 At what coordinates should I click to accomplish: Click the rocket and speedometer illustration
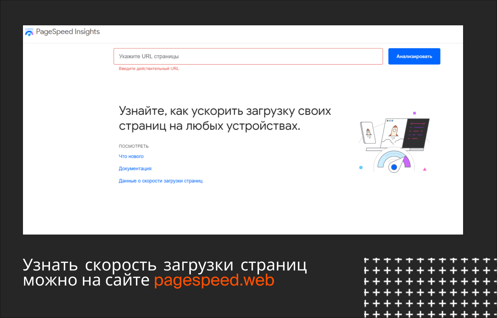[x=394, y=142]
